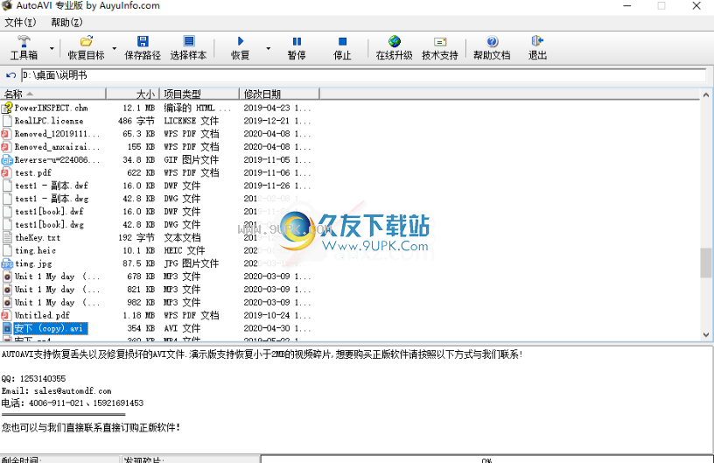Click the QQ: 1253140355 text
The image size is (714, 463).
(x=34, y=379)
